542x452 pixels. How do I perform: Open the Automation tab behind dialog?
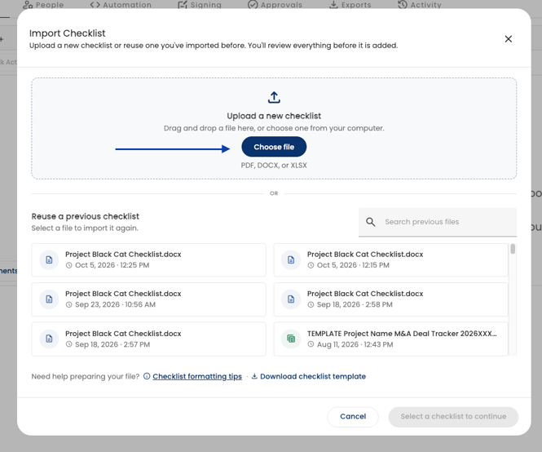point(121,5)
